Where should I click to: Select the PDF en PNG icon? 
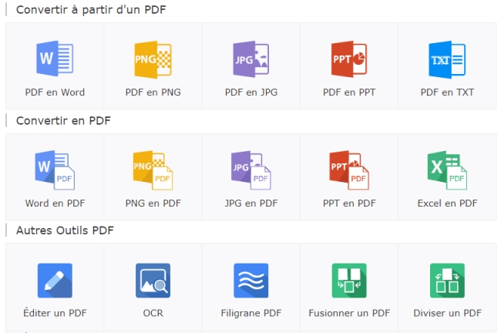tap(153, 59)
